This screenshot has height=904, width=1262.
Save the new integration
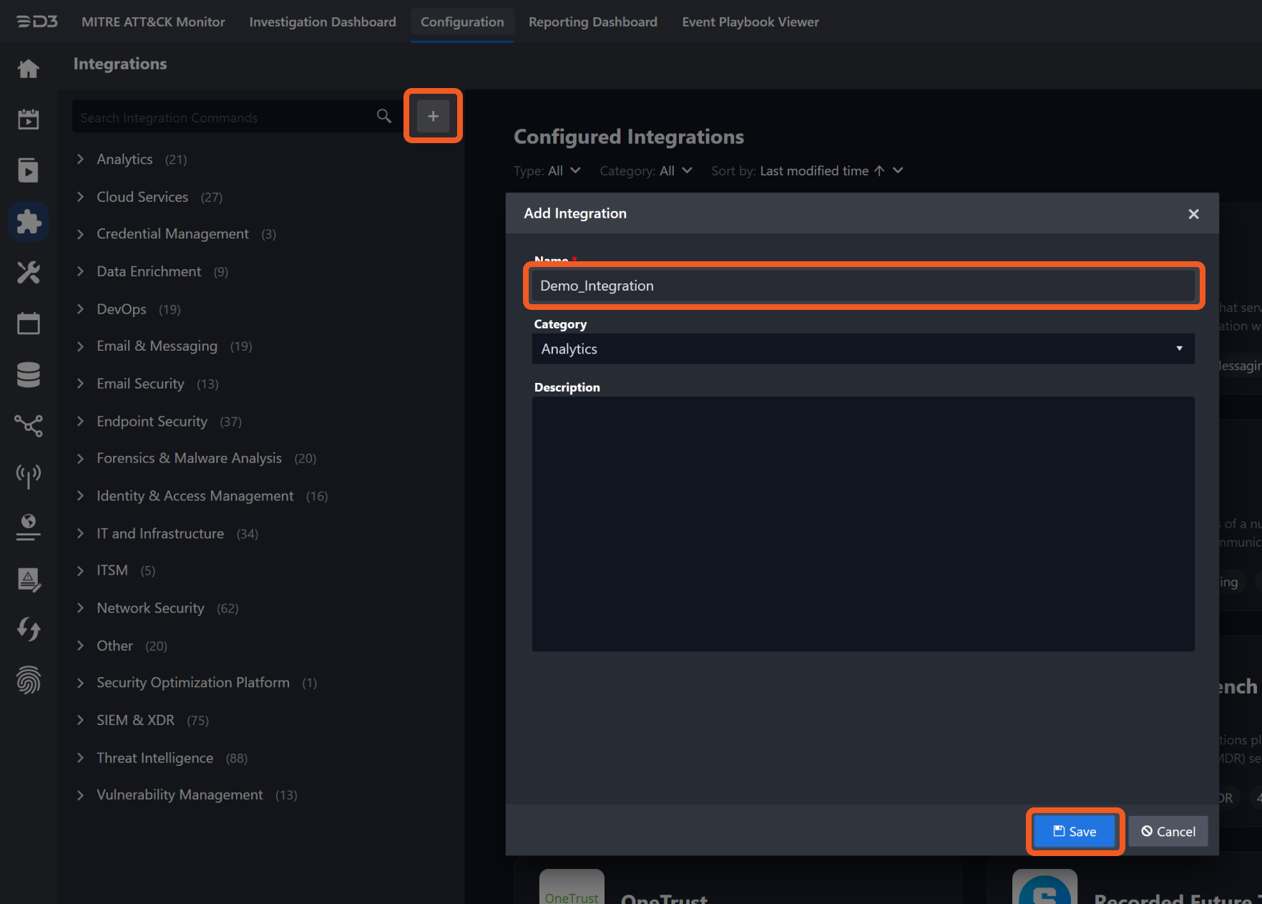[1075, 831]
